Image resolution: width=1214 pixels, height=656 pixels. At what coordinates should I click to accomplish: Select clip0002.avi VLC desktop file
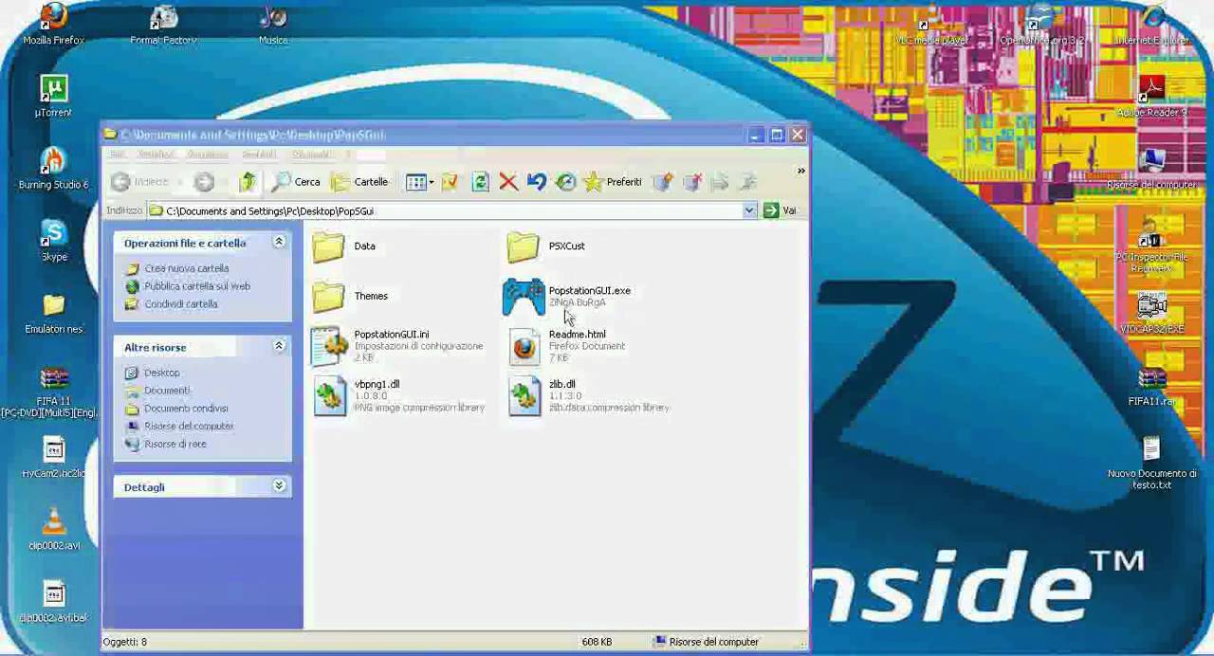coord(54,529)
